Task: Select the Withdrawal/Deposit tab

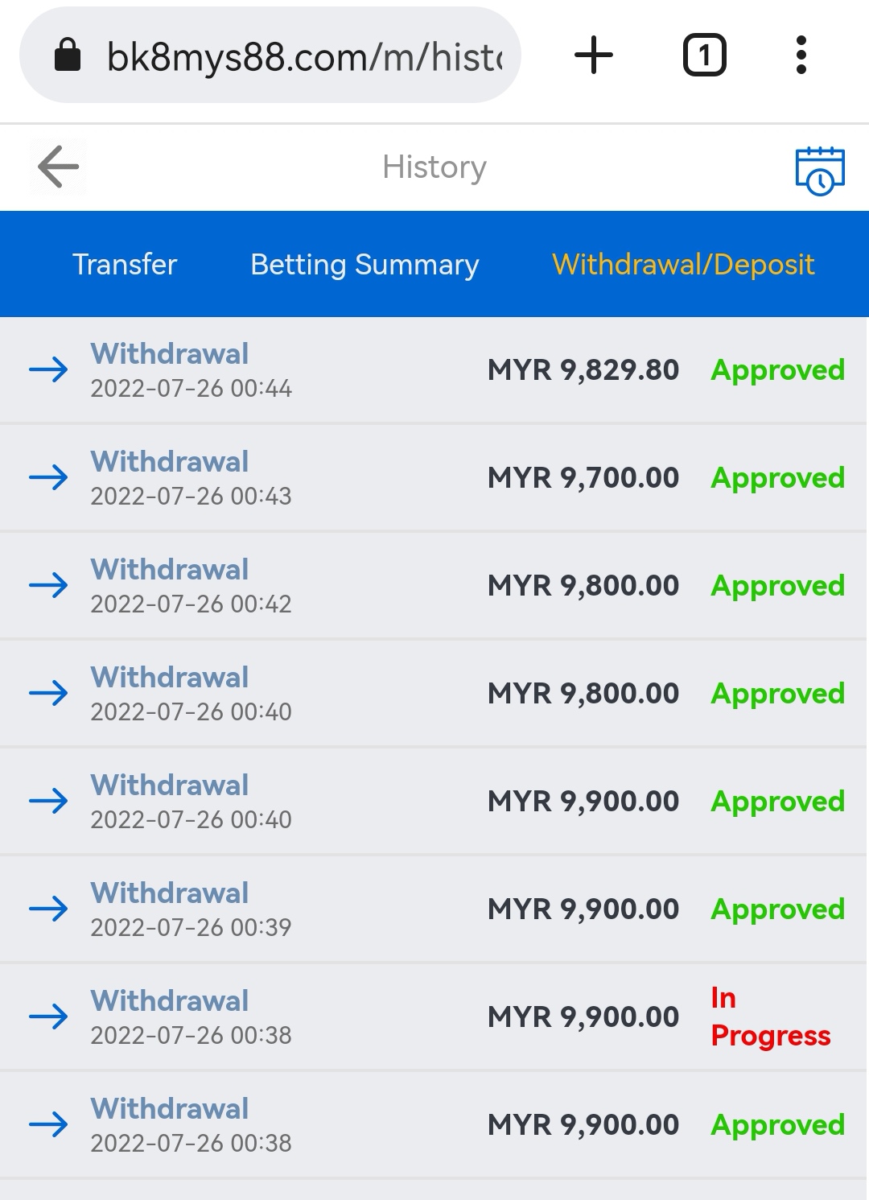Action: [x=683, y=265]
